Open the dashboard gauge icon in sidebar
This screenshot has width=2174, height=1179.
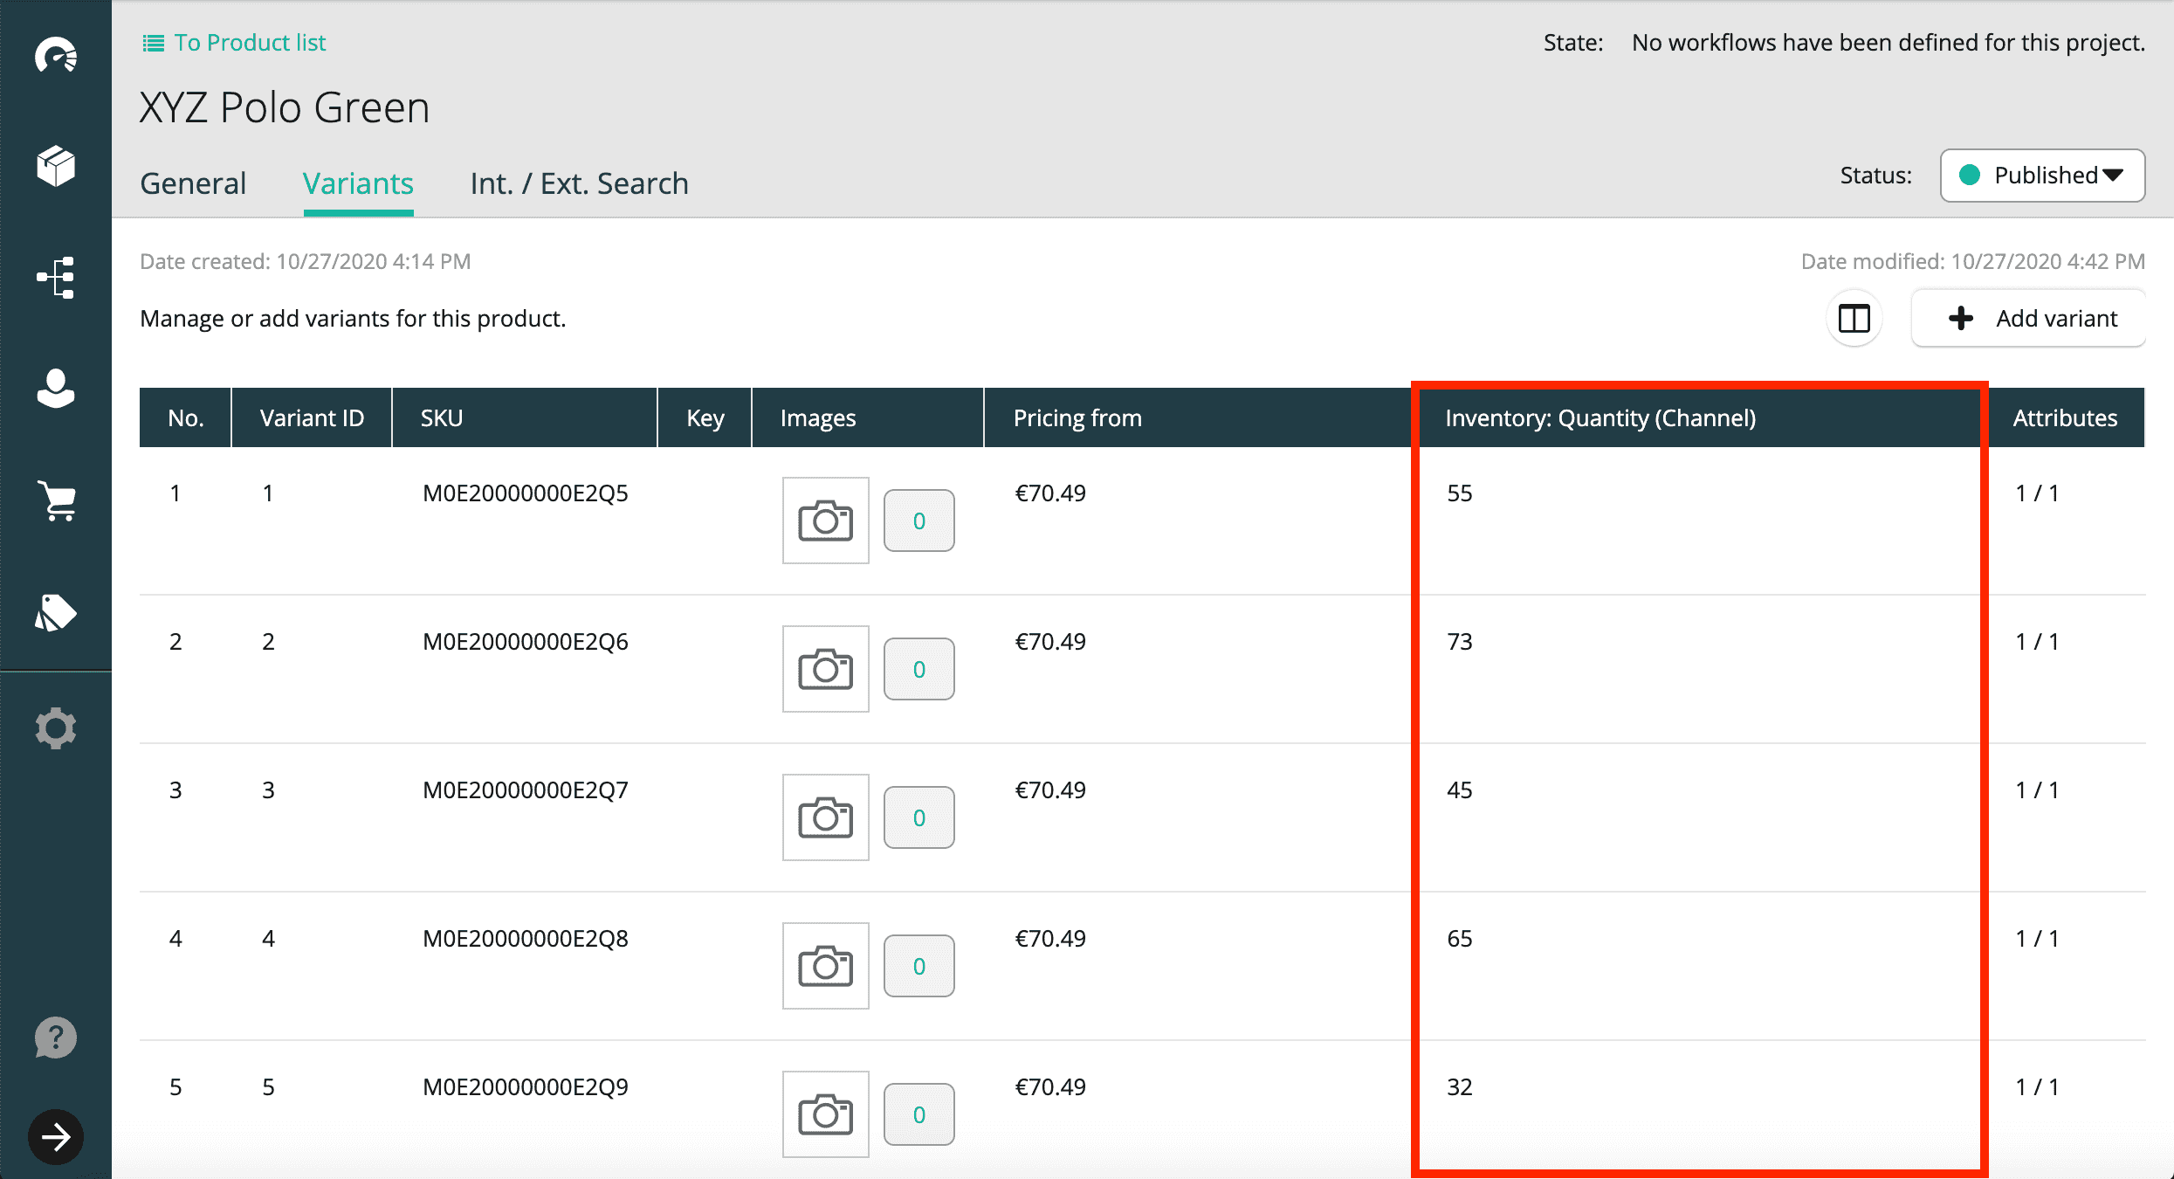click(x=56, y=56)
